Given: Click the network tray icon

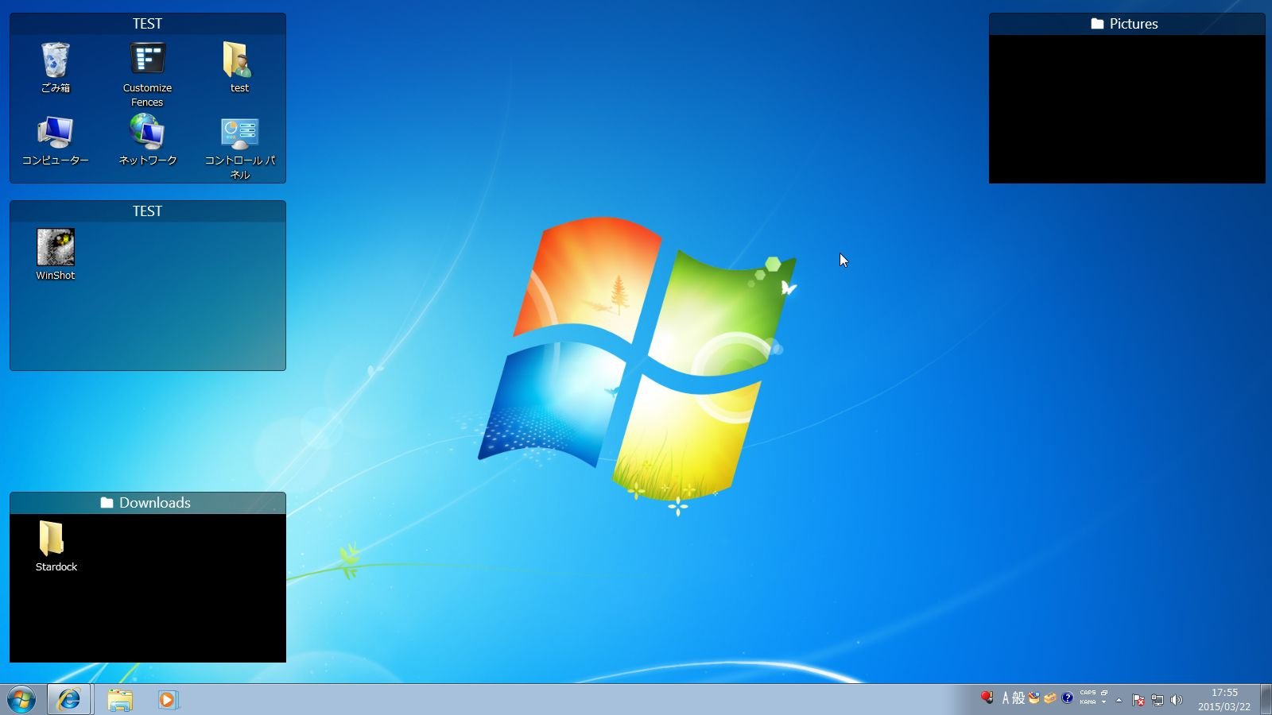Looking at the screenshot, I should click(1158, 700).
